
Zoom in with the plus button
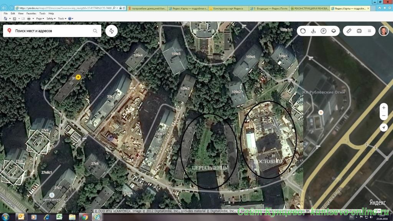click(x=384, y=108)
